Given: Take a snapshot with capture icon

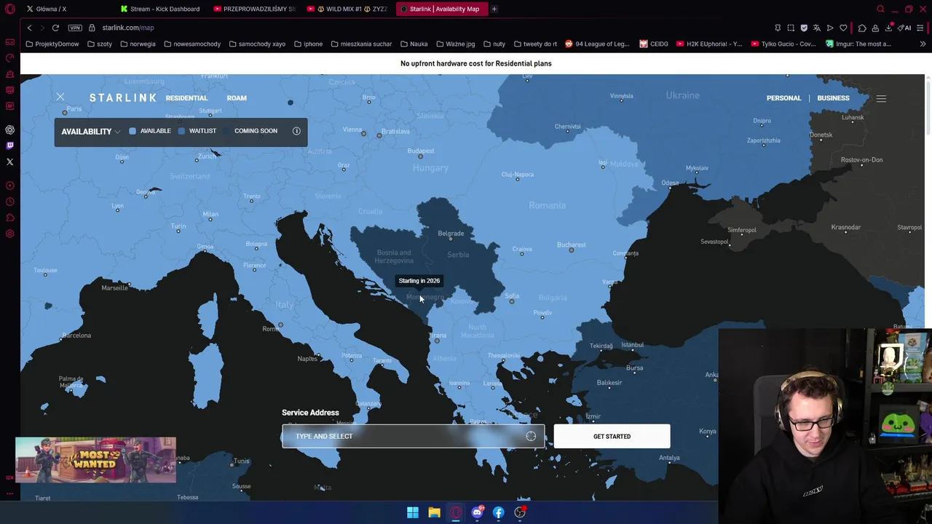Looking at the screenshot, I should [x=791, y=28].
